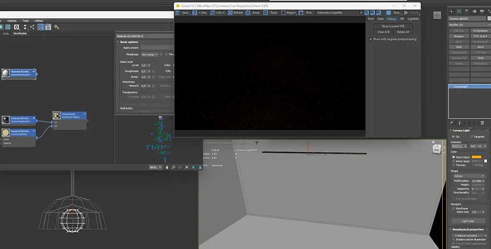491x249 pixels.
Task: Click zoom extents icon in material editor
Action: pos(187,168)
